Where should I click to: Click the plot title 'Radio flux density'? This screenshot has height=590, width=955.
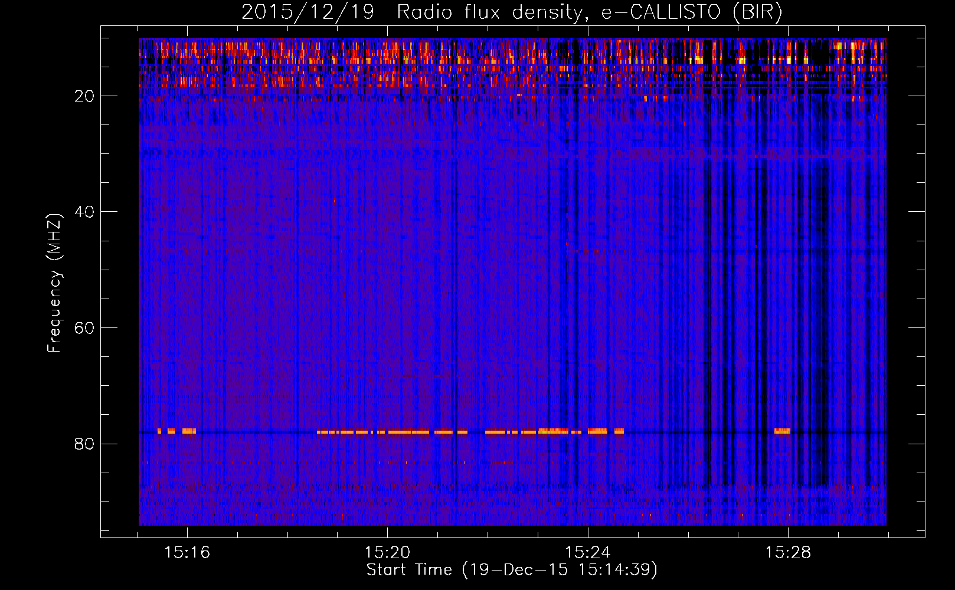tap(489, 12)
